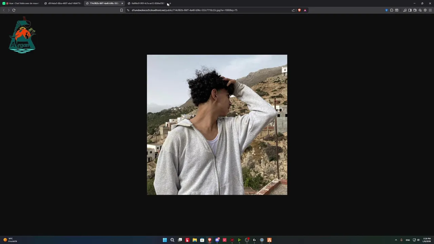Screen dimensions: 434x244
Task: Reload the current page
Action: tap(14, 10)
